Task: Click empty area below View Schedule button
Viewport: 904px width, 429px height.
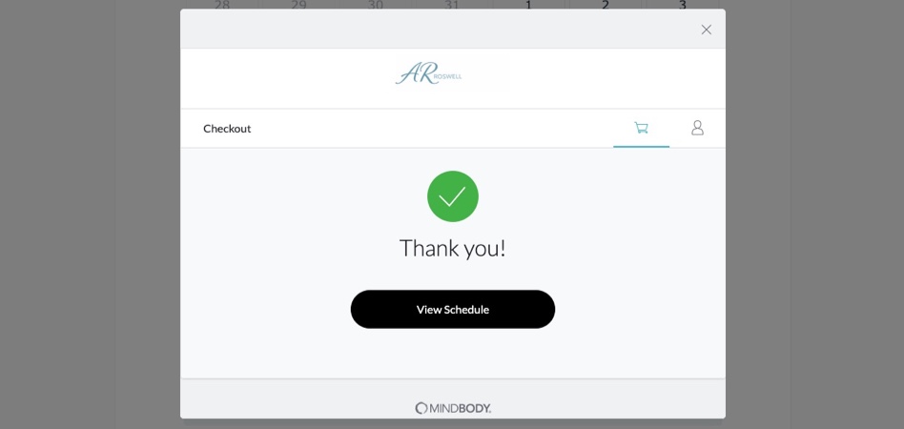Action: (453, 353)
